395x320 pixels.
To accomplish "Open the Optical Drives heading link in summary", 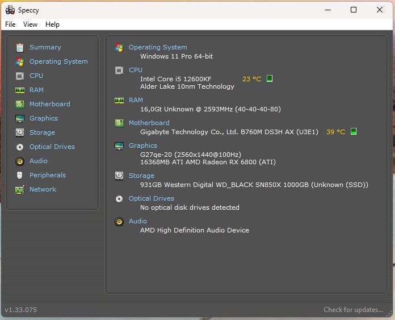I will (152, 198).
